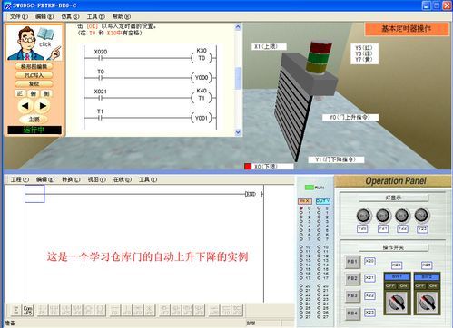Click the instruction pane scroll down arrow

238,132
